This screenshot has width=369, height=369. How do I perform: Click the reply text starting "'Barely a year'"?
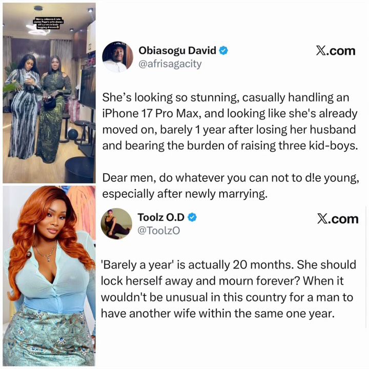pyautogui.click(x=228, y=289)
